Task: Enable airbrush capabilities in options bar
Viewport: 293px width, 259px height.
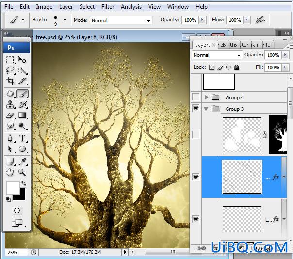Action: (x=260, y=20)
